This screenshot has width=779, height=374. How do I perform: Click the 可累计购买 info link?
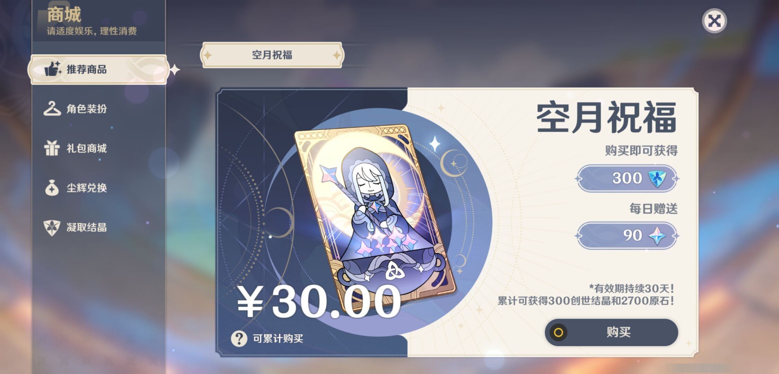tap(278, 338)
